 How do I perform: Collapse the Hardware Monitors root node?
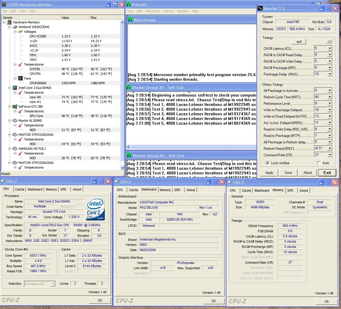click(x=4, y=22)
